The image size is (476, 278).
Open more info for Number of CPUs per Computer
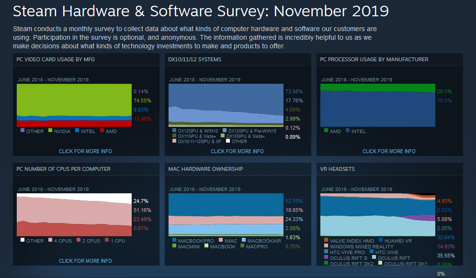[x=85, y=261]
